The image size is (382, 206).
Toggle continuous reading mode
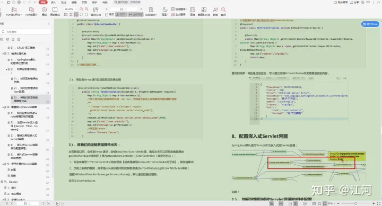tap(136, 15)
